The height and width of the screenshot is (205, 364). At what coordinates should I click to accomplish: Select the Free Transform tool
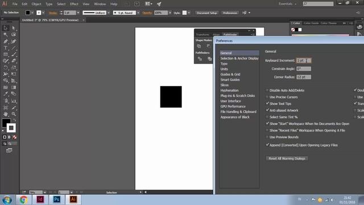(14, 74)
